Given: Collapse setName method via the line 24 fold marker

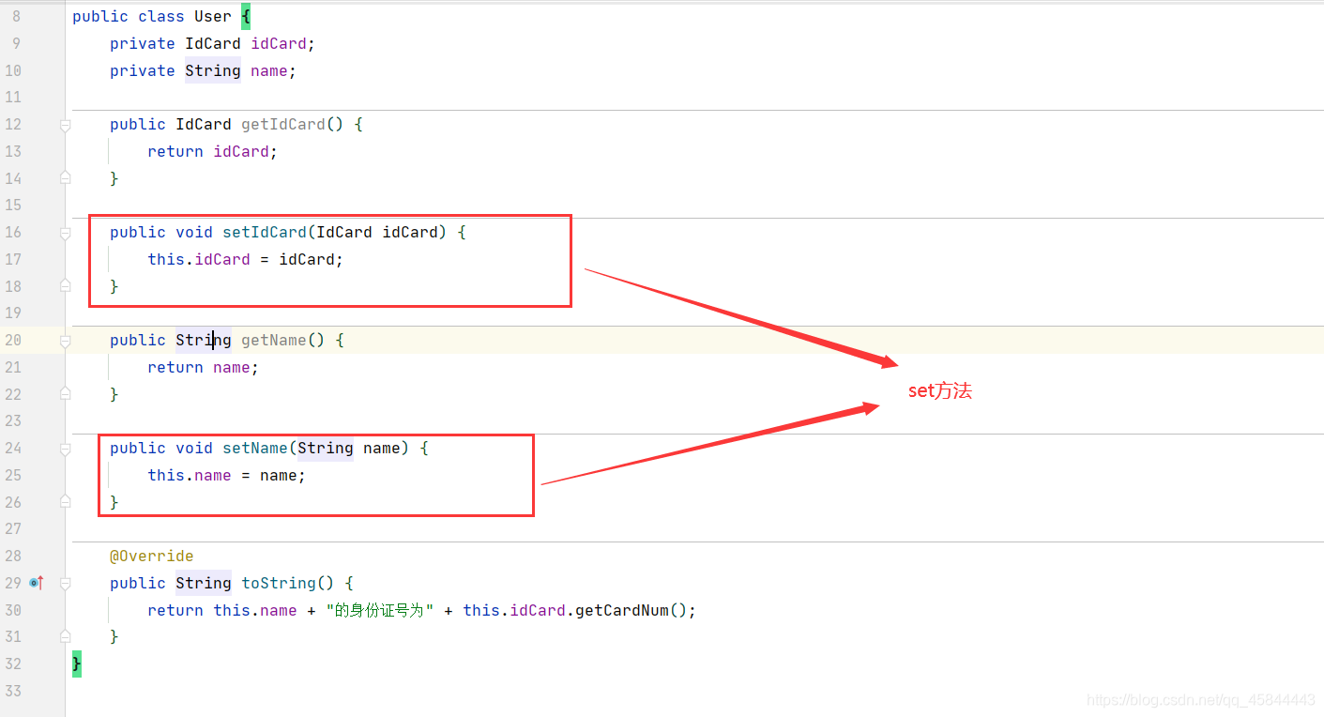Looking at the screenshot, I should (65, 449).
